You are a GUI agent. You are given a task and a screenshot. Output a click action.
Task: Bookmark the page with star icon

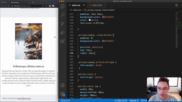tap(46, 6)
